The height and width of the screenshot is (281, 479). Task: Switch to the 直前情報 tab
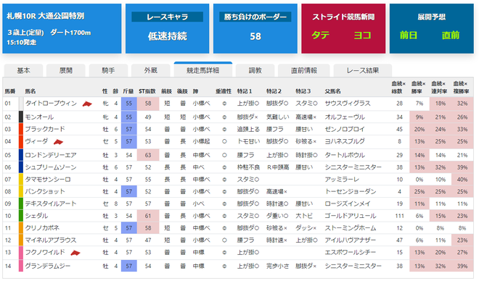tap(304, 71)
